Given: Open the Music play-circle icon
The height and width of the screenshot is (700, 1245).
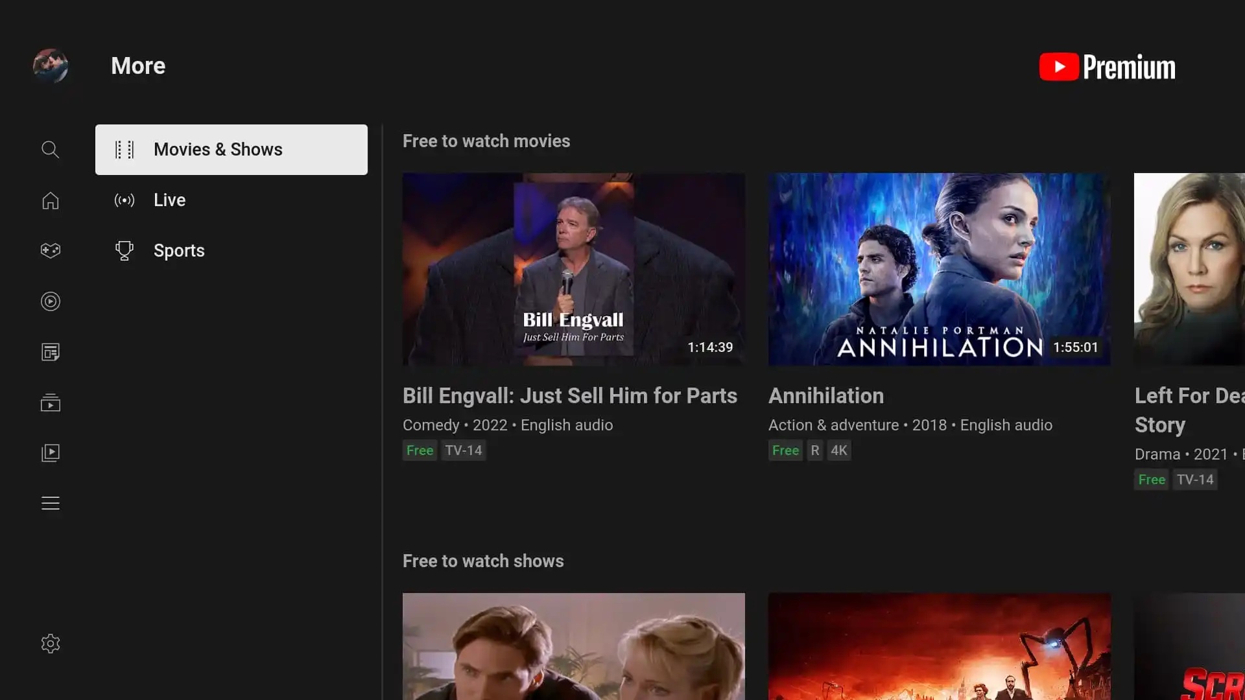Looking at the screenshot, I should coord(50,301).
